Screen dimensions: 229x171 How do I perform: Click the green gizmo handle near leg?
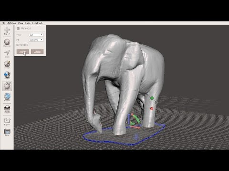152,98
